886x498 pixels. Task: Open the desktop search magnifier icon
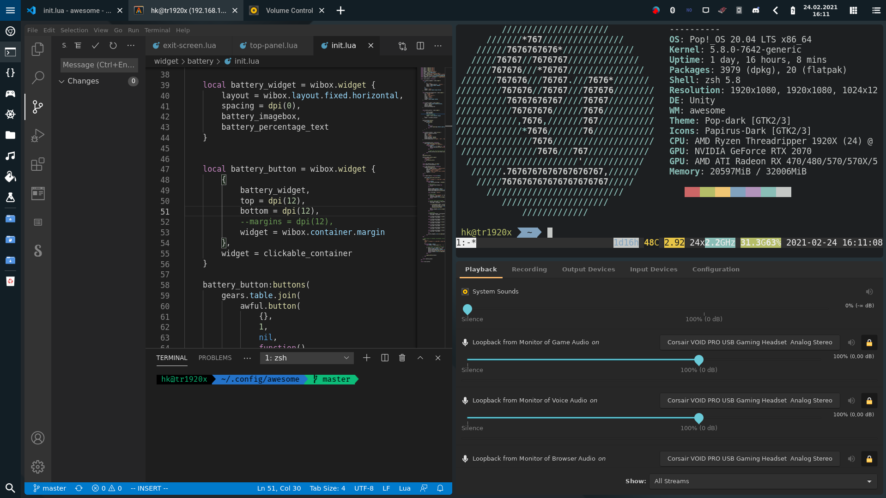10,488
